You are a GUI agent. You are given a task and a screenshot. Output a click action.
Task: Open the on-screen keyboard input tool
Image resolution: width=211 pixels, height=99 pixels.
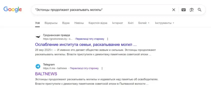tap(184, 10)
